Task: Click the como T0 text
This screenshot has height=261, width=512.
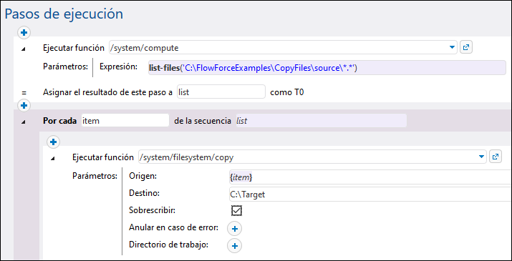Action: point(287,92)
